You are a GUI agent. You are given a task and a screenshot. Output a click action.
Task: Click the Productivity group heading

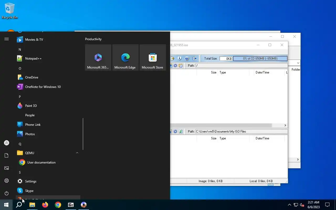[x=93, y=39]
